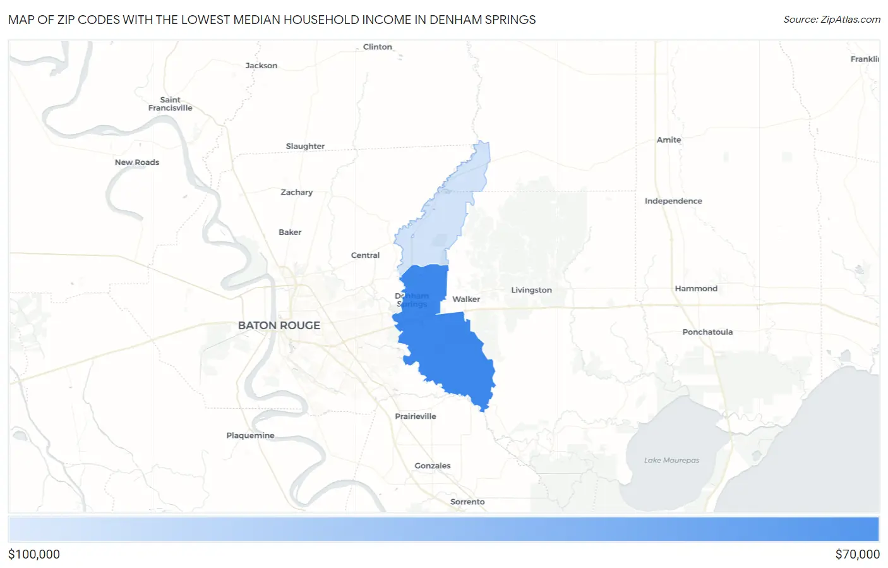Click the Slaughter town label

pyautogui.click(x=305, y=146)
